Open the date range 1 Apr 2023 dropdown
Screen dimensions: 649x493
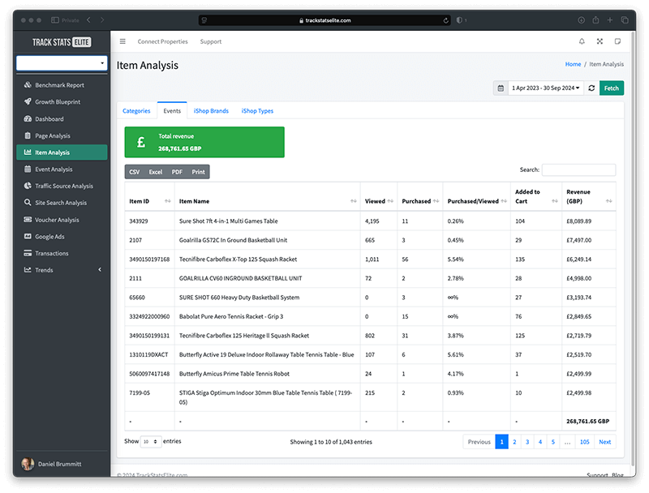click(545, 88)
